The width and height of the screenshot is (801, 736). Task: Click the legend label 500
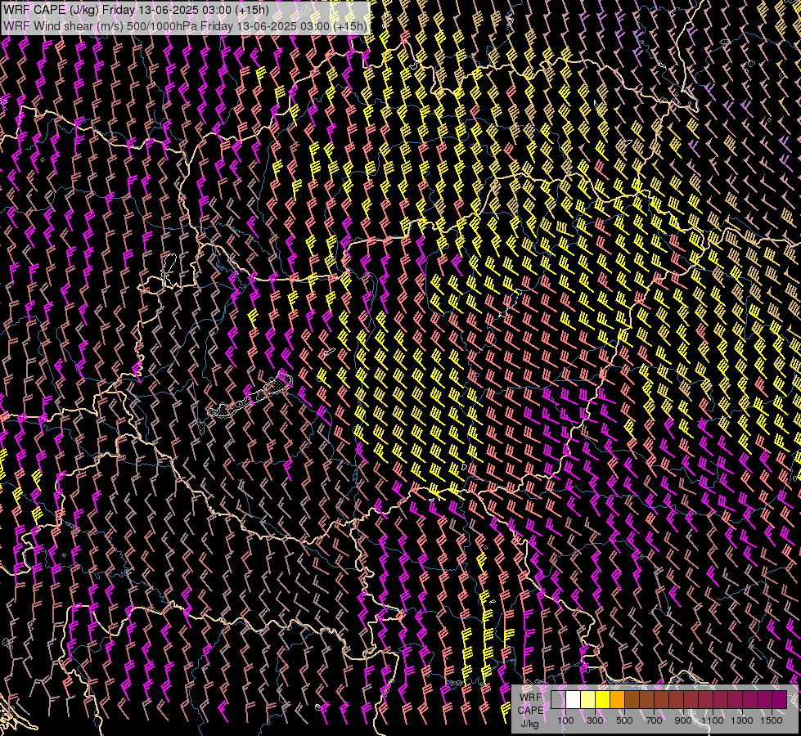pyautogui.click(x=624, y=720)
